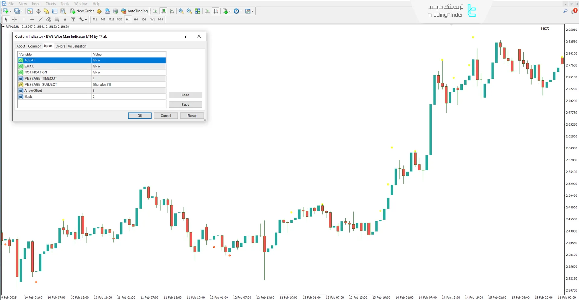Open the Charts menu

pos(50,4)
